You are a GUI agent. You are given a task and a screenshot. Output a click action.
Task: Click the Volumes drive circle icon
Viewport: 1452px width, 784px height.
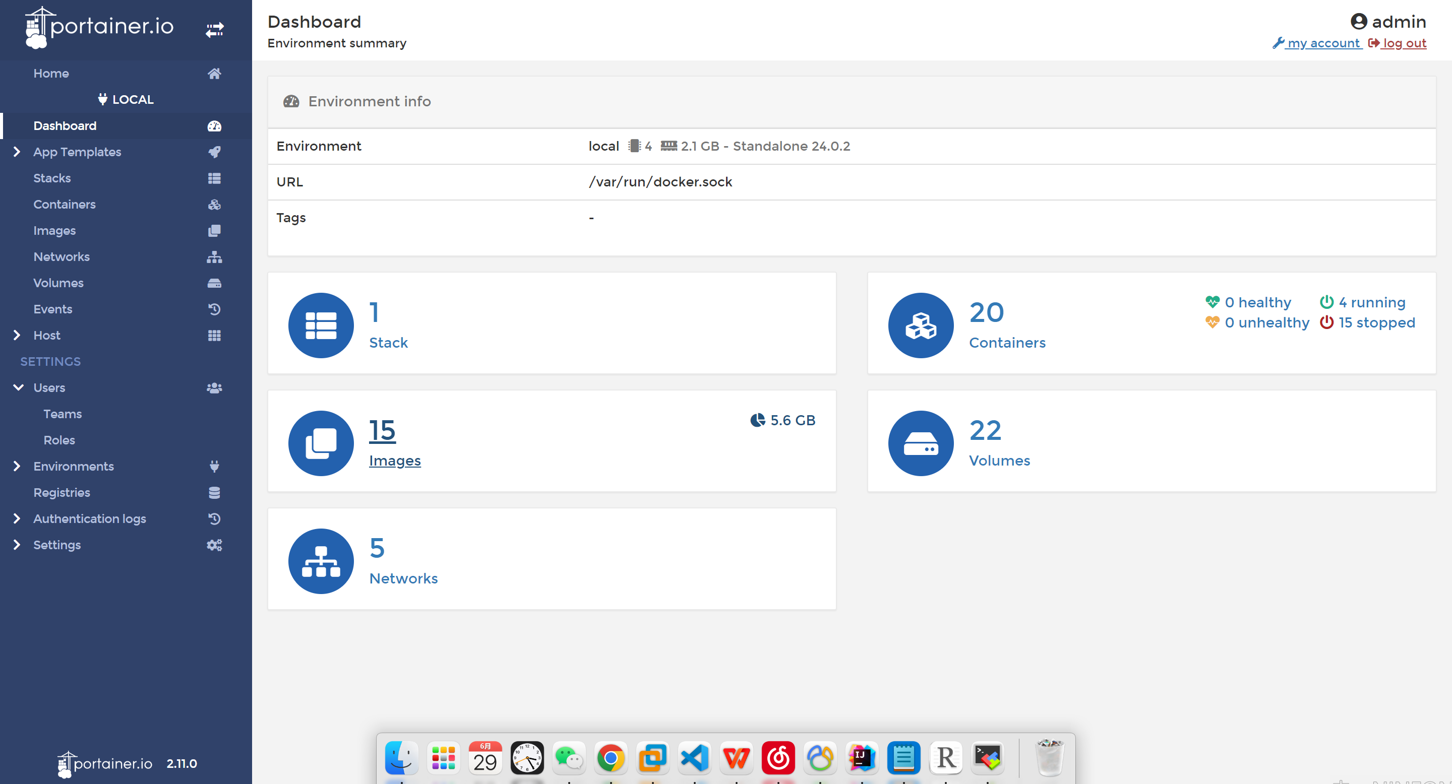coord(921,443)
